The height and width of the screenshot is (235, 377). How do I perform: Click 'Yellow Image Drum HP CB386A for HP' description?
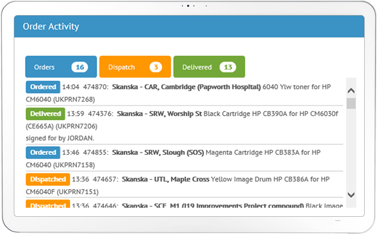tap(270, 179)
